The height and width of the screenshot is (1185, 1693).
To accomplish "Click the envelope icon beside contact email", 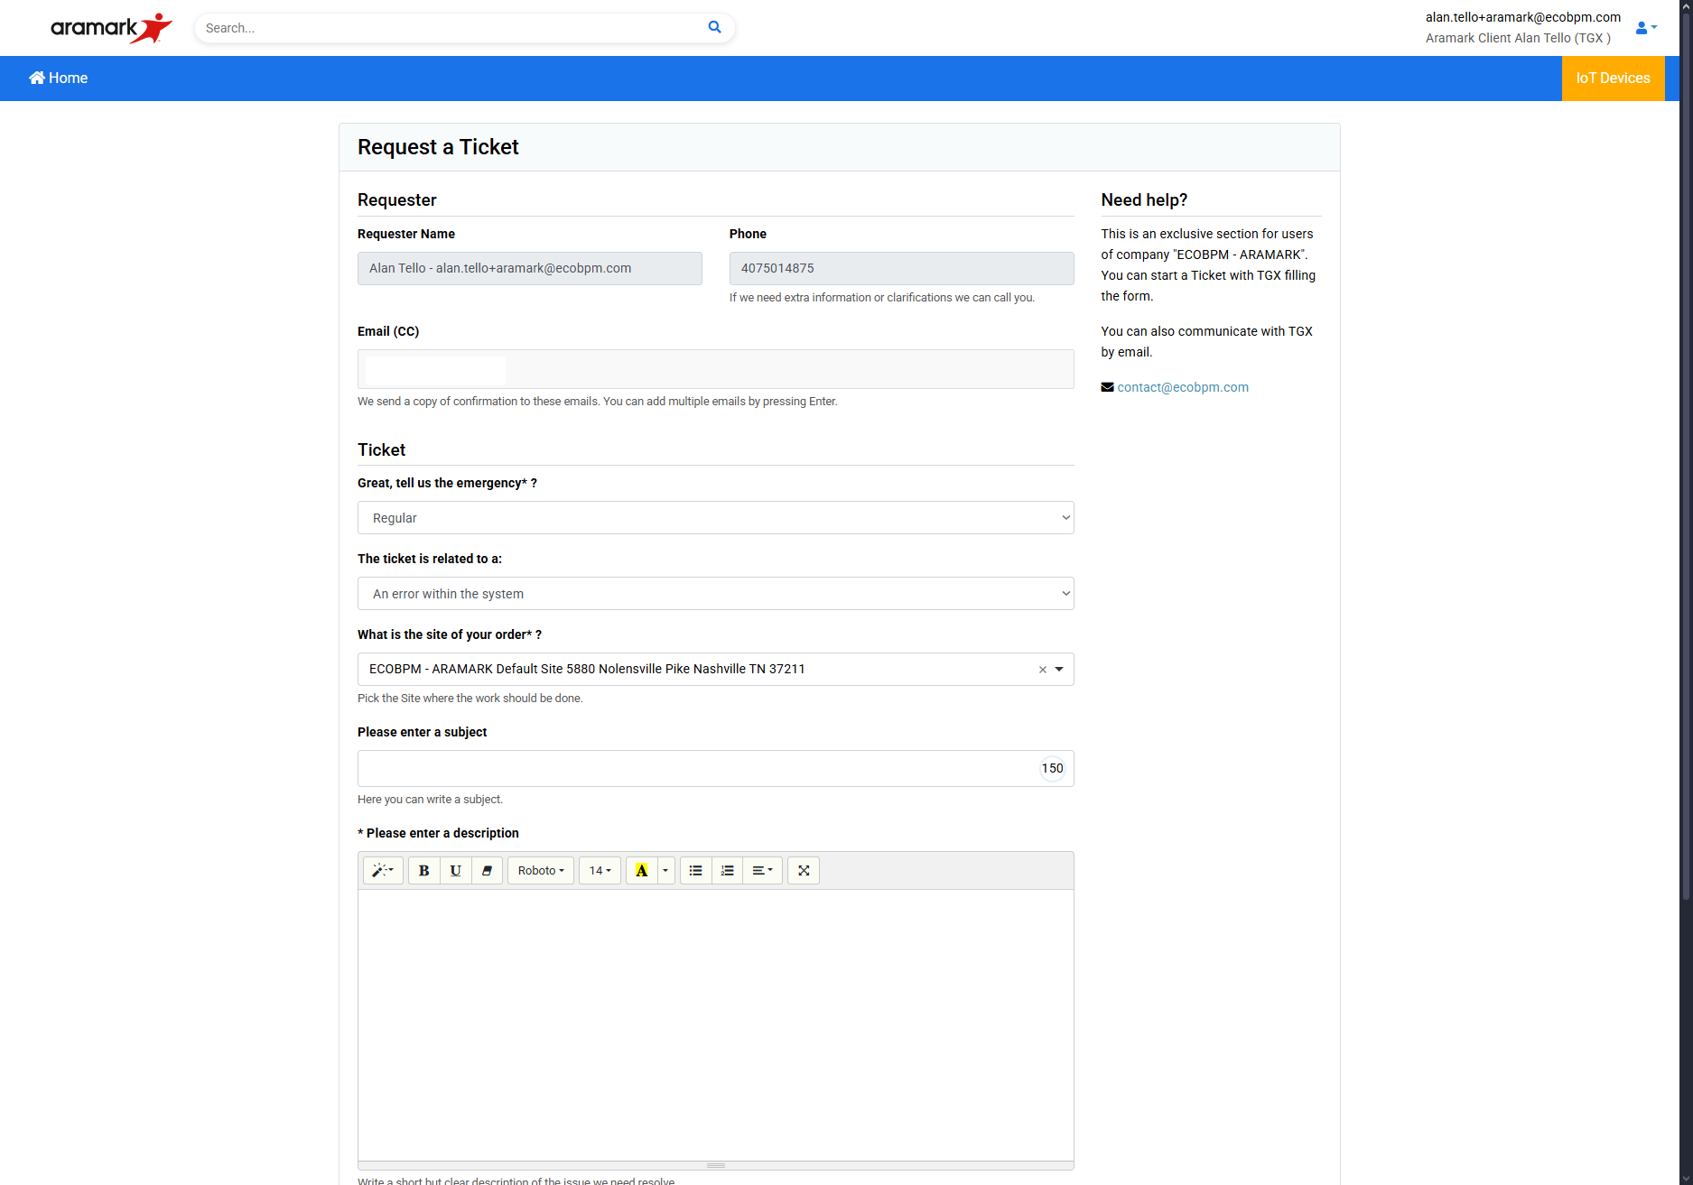I will click(x=1107, y=387).
